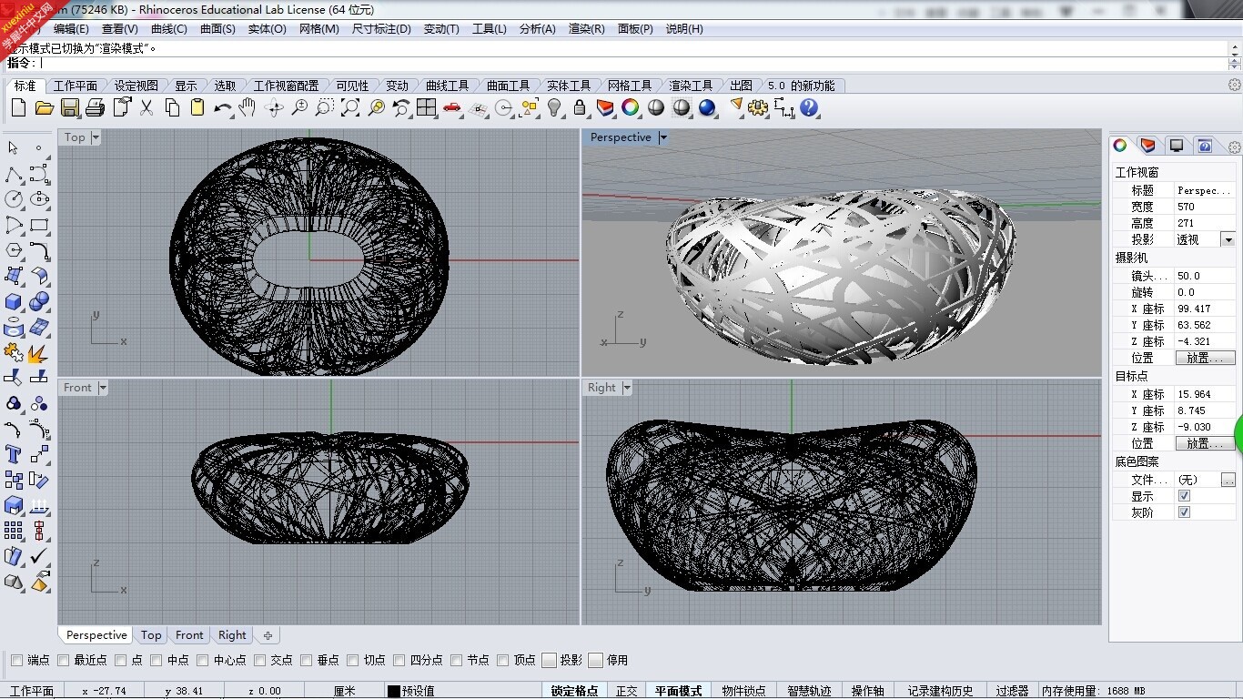The width and height of the screenshot is (1243, 699).
Task: Open the Front viewport dropdown arrow
Action: click(102, 388)
